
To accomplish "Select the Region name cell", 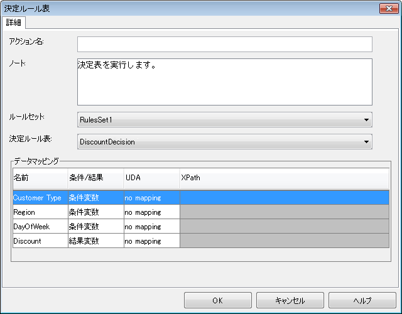I will click(x=40, y=212).
